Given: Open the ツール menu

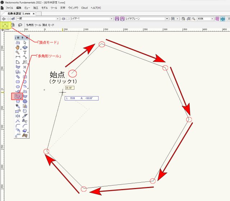Looking at the screenshot, I should click(54, 8).
